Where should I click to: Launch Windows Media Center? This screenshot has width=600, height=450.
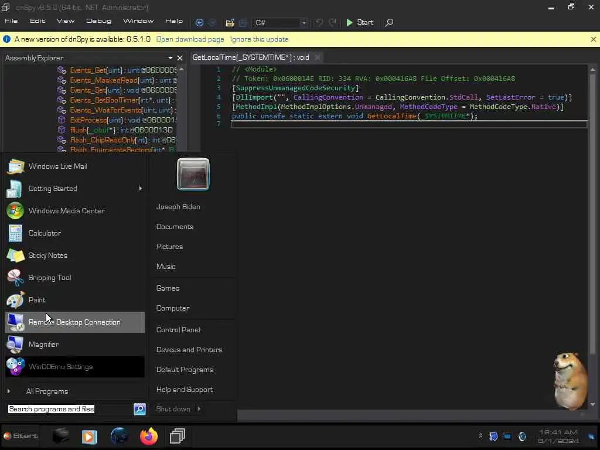[75, 211]
